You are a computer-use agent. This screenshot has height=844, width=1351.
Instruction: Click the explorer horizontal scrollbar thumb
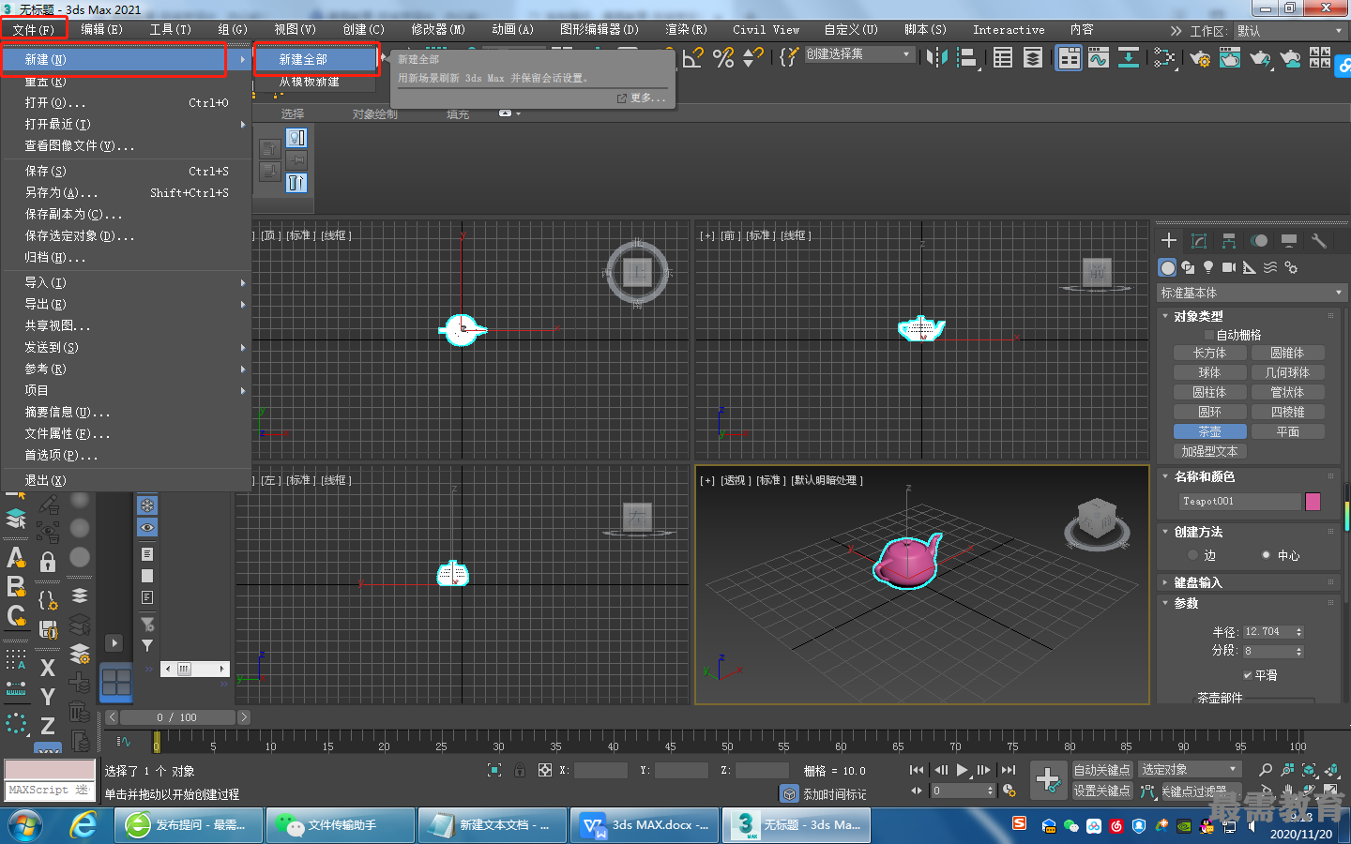[x=184, y=669]
